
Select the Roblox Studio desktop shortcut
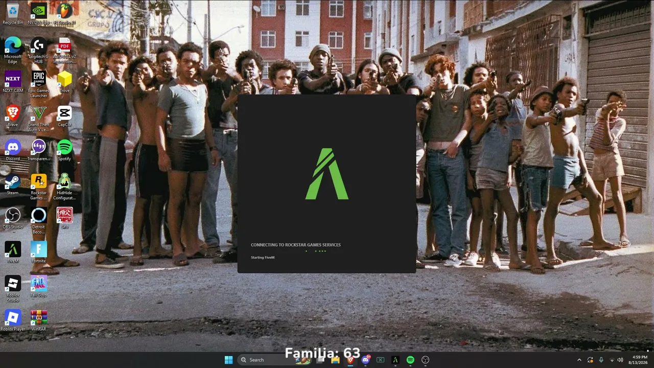(x=13, y=289)
